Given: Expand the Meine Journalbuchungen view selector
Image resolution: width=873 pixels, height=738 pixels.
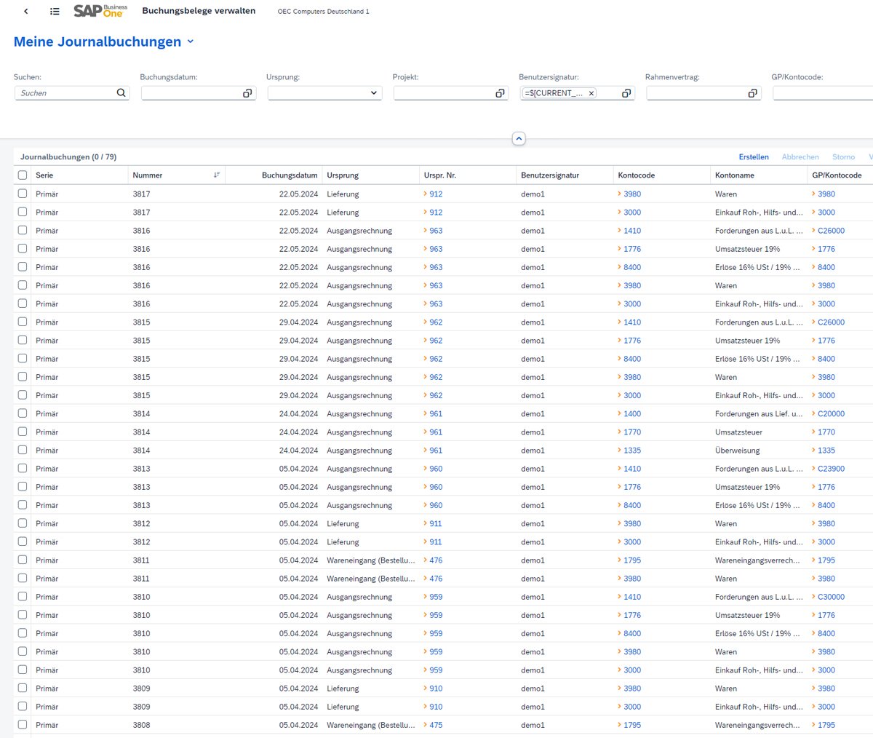Looking at the screenshot, I should click(191, 42).
